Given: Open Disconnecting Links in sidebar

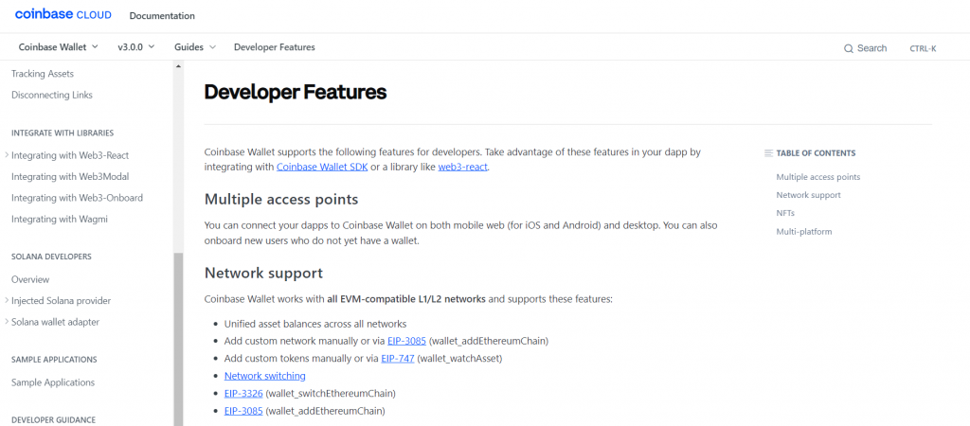Looking at the screenshot, I should click(52, 96).
